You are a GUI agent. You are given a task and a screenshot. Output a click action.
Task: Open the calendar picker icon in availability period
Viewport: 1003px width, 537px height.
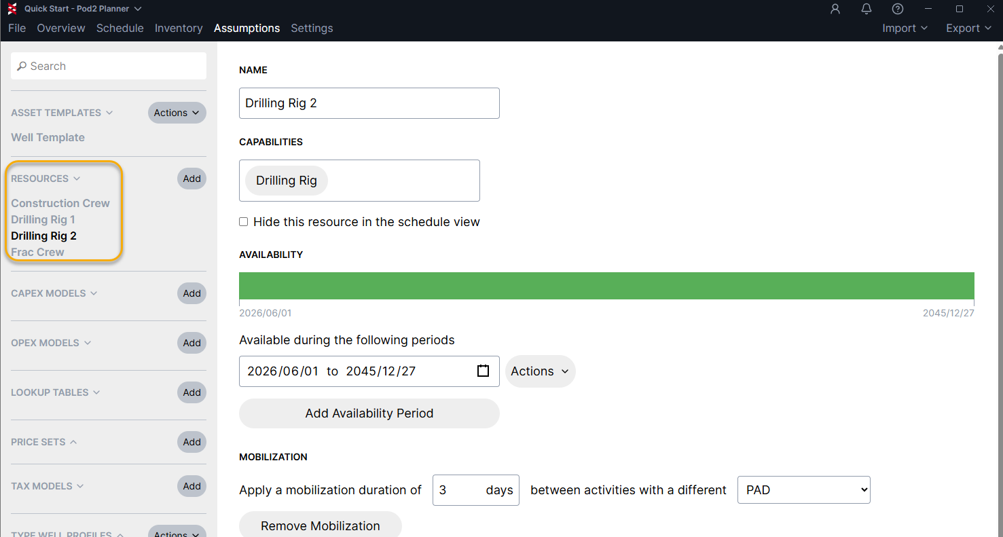tap(483, 371)
